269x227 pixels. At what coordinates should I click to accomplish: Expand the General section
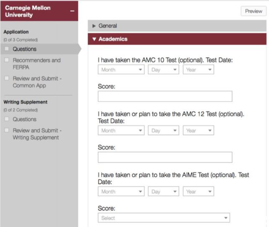177,26
